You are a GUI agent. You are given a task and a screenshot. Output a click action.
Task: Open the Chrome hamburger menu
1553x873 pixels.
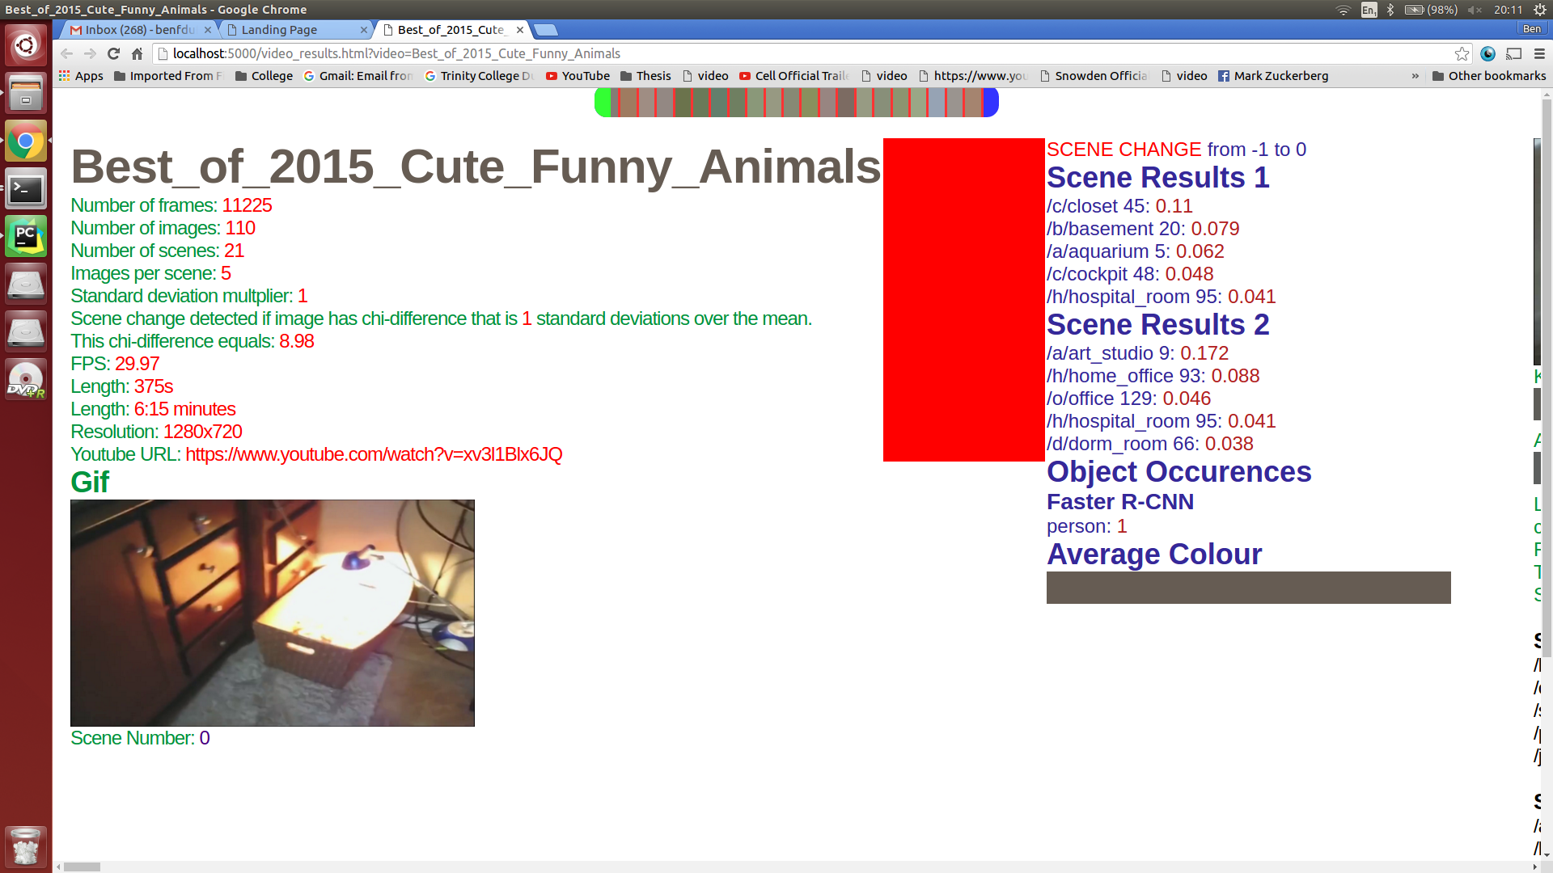click(1539, 53)
